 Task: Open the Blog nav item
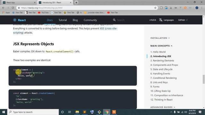pos(75,20)
